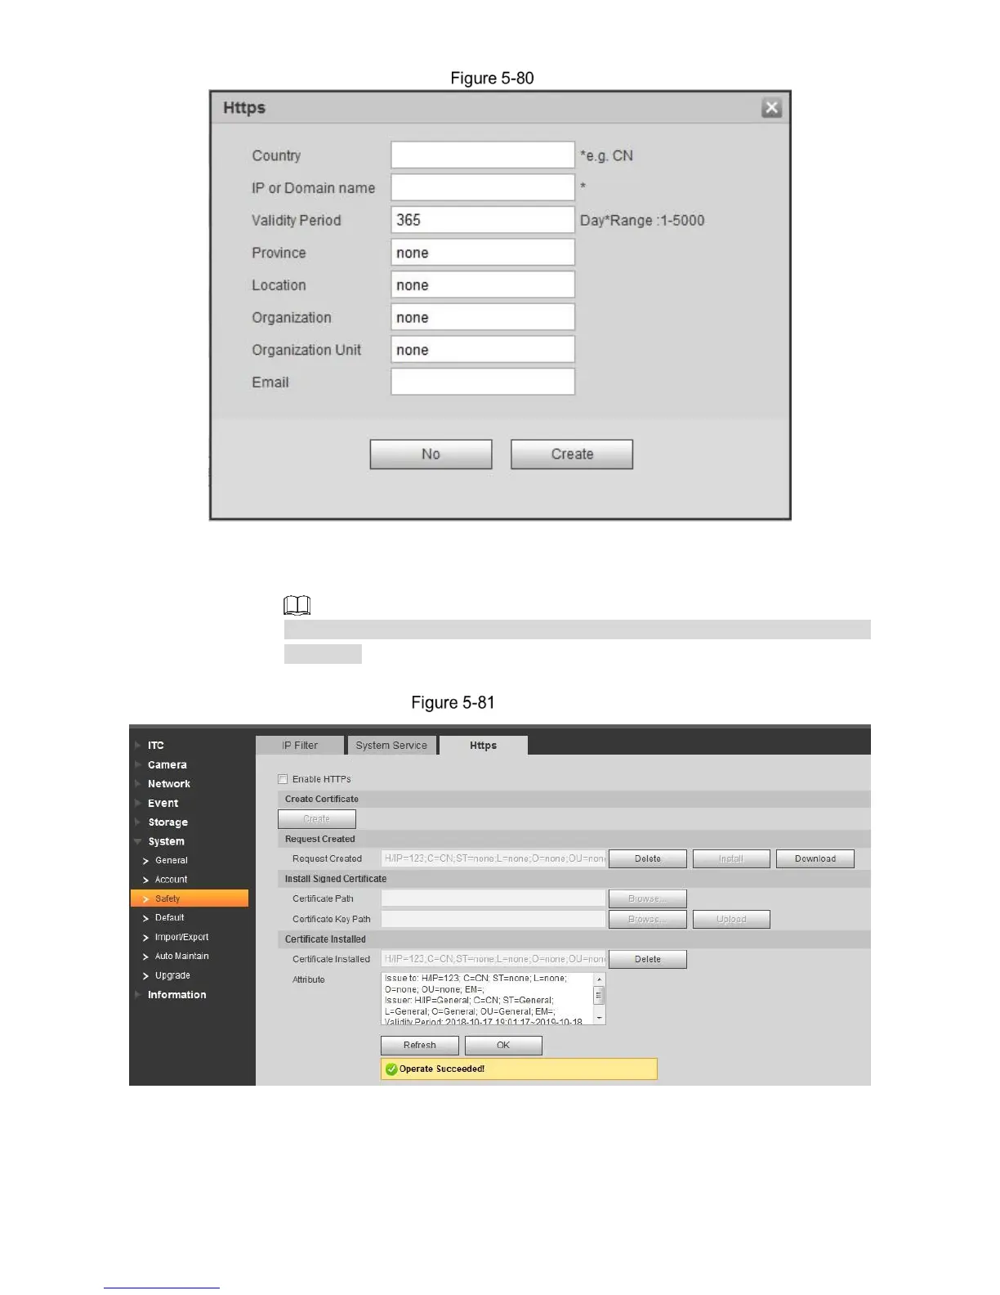This screenshot has height=1295, width=1000.
Task: Select the Https tab
Action: tap(483, 746)
